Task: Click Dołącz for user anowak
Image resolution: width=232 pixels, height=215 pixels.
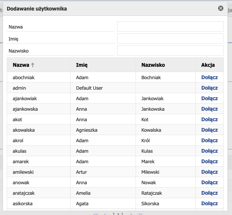Action: (209, 182)
